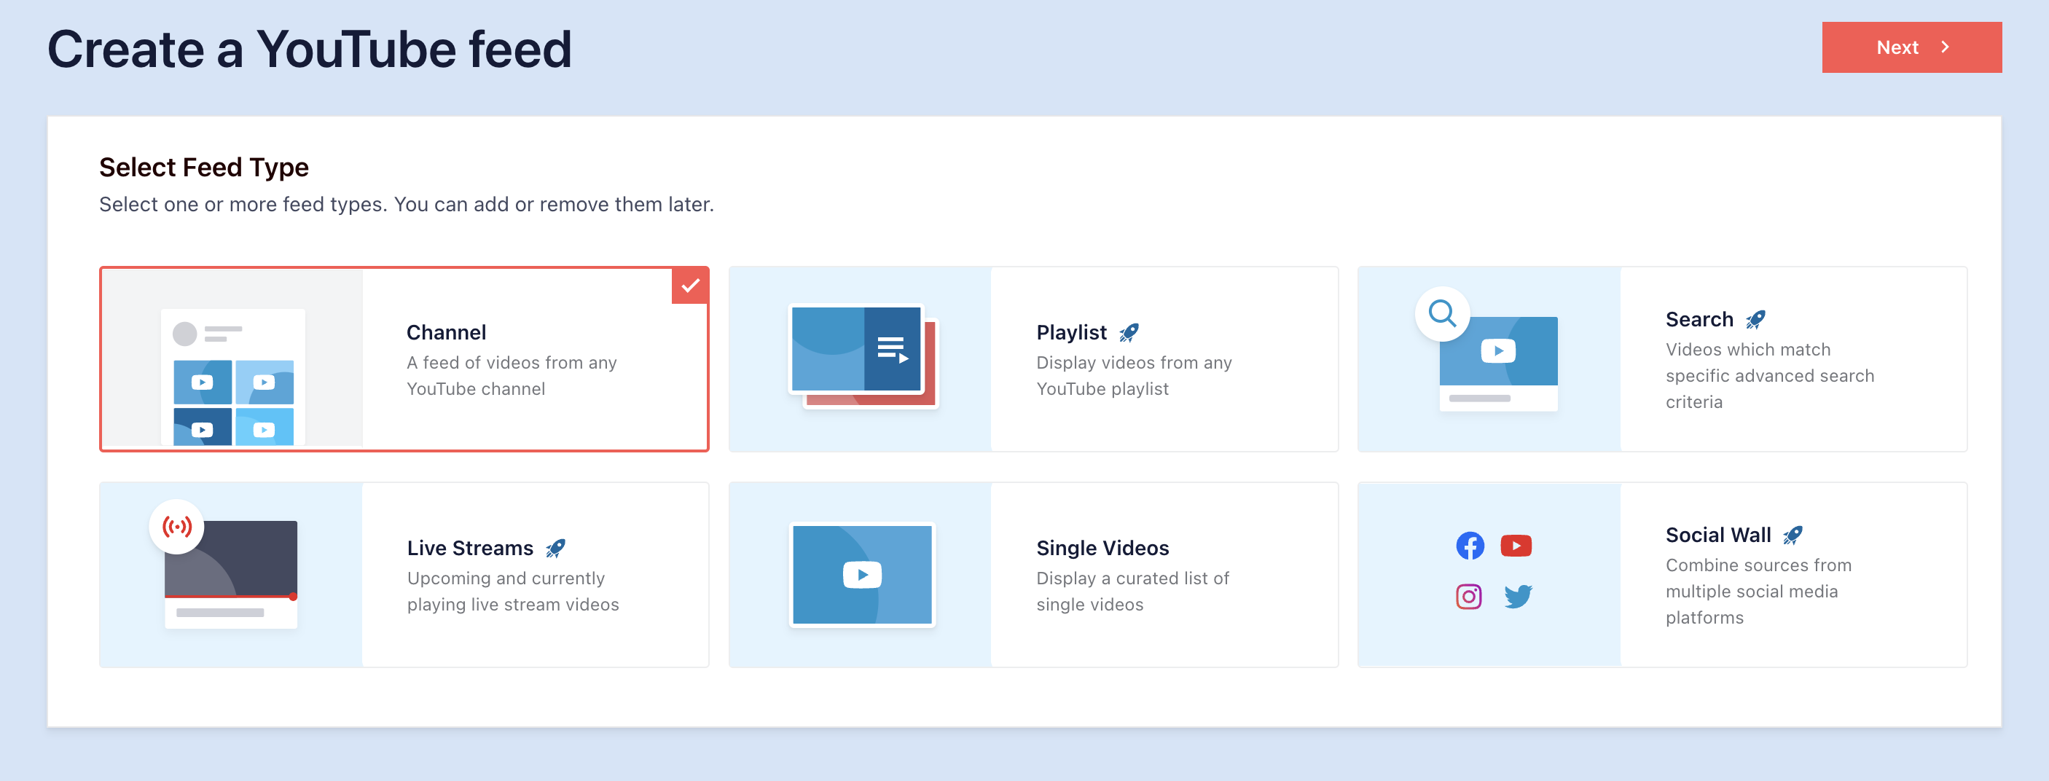This screenshot has width=2049, height=781.
Task: Click text 'Videos which match specific advanced search criteria'
Action: tap(1770, 375)
